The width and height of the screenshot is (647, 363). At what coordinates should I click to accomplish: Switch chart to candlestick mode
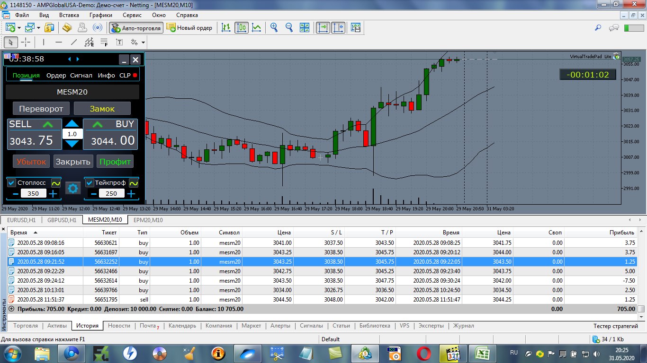click(242, 27)
